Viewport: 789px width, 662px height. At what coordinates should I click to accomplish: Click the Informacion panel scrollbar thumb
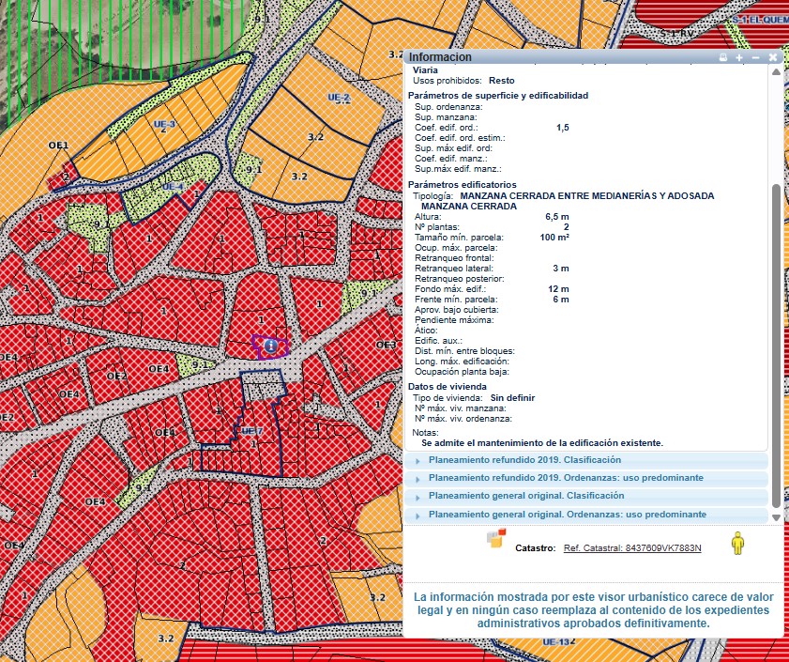click(x=777, y=346)
